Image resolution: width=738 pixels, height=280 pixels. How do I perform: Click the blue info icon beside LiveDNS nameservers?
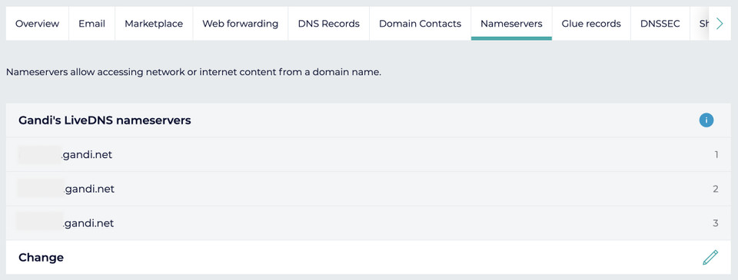click(x=706, y=120)
